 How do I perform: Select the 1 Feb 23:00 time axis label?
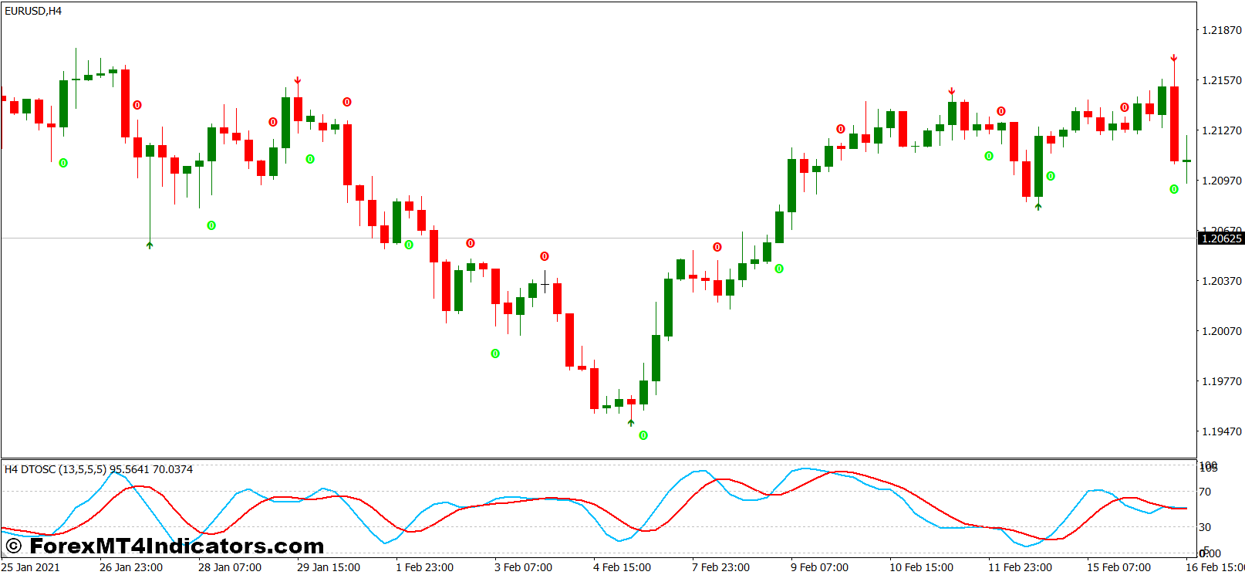[424, 567]
